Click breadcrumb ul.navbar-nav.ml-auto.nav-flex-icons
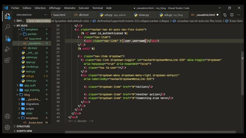Screen dimensions: 246x138 pos(199,21)
